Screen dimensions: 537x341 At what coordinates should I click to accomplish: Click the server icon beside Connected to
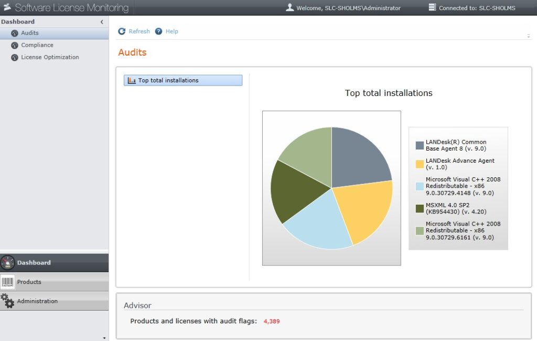pos(432,7)
